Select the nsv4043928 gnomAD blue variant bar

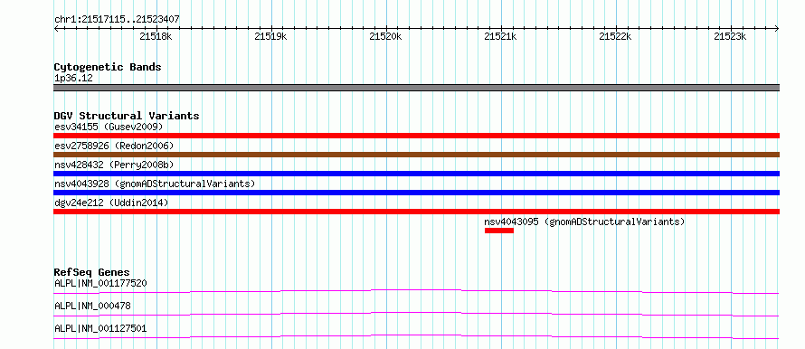pyautogui.click(x=416, y=193)
